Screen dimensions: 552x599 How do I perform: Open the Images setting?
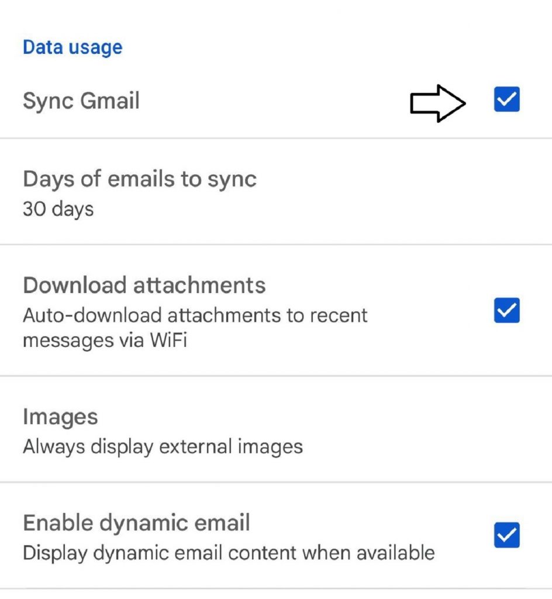click(60, 417)
